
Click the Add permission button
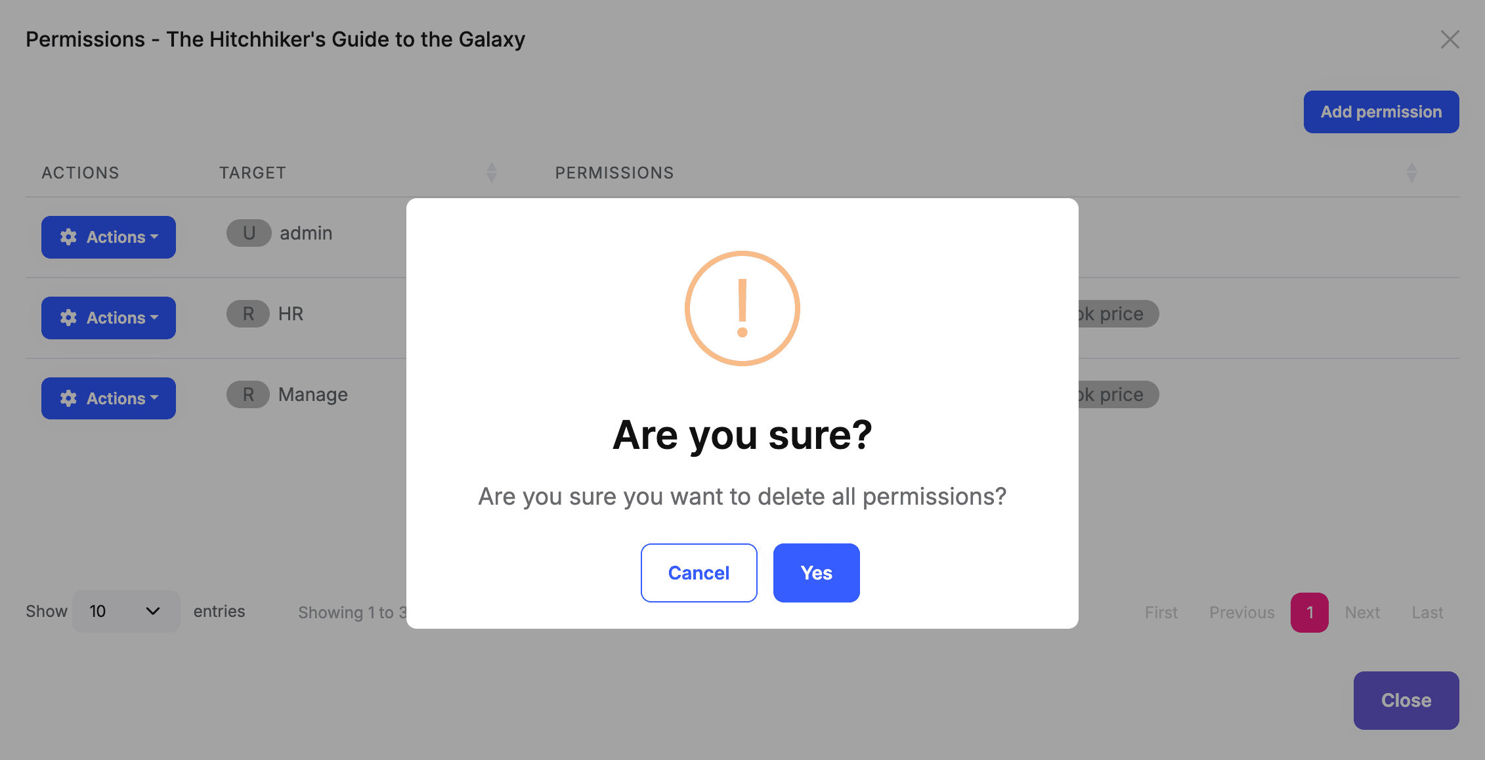[x=1381, y=112]
